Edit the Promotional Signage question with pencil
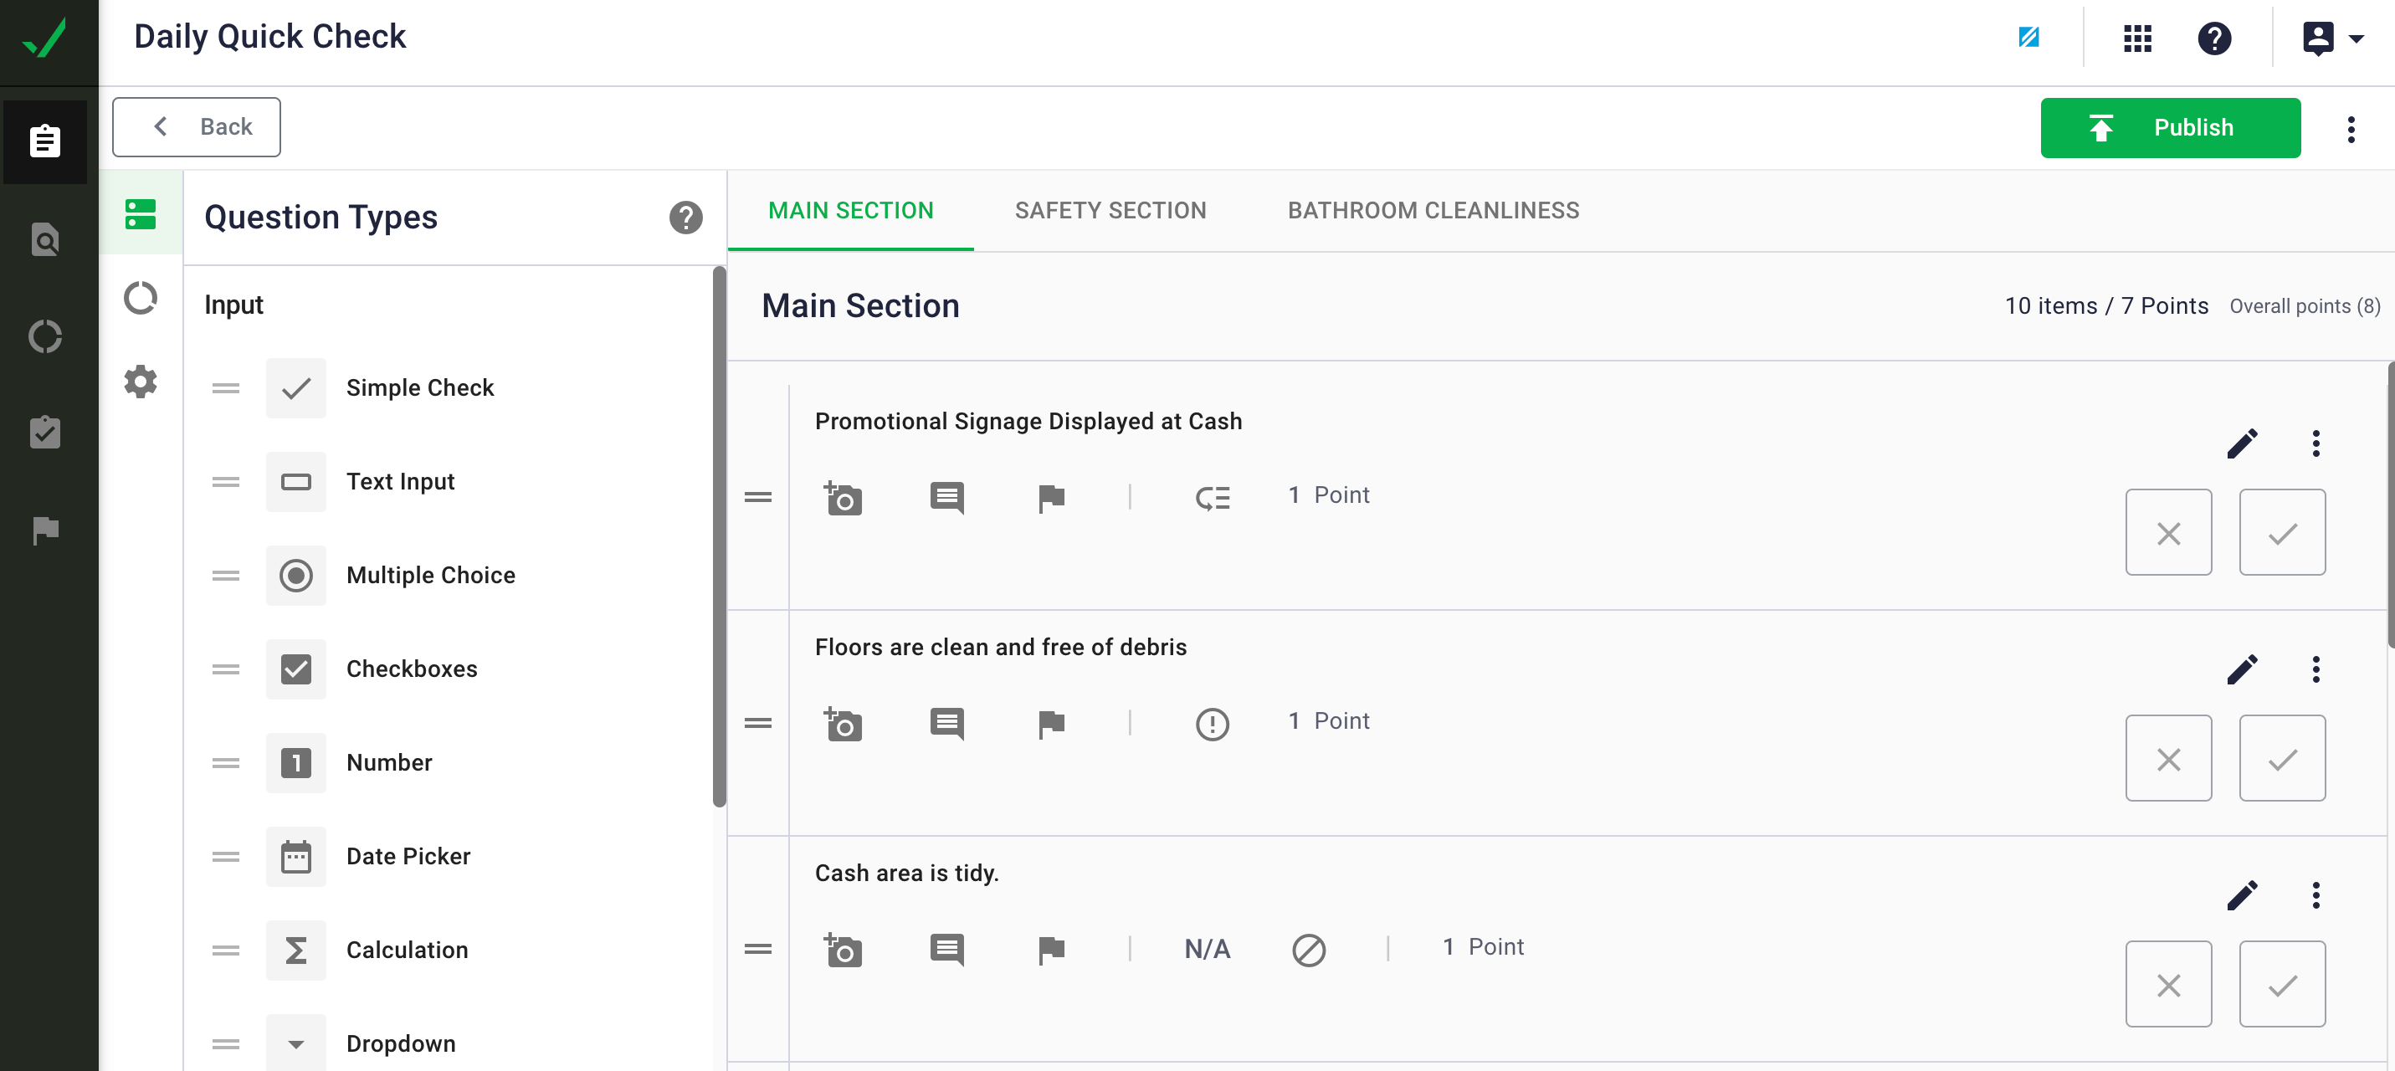Viewport: 2395px width, 1071px height. click(x=2242, y=443)
